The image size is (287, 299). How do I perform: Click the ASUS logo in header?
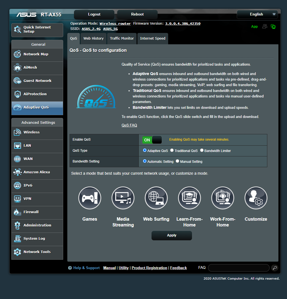(x=26, y=15)
